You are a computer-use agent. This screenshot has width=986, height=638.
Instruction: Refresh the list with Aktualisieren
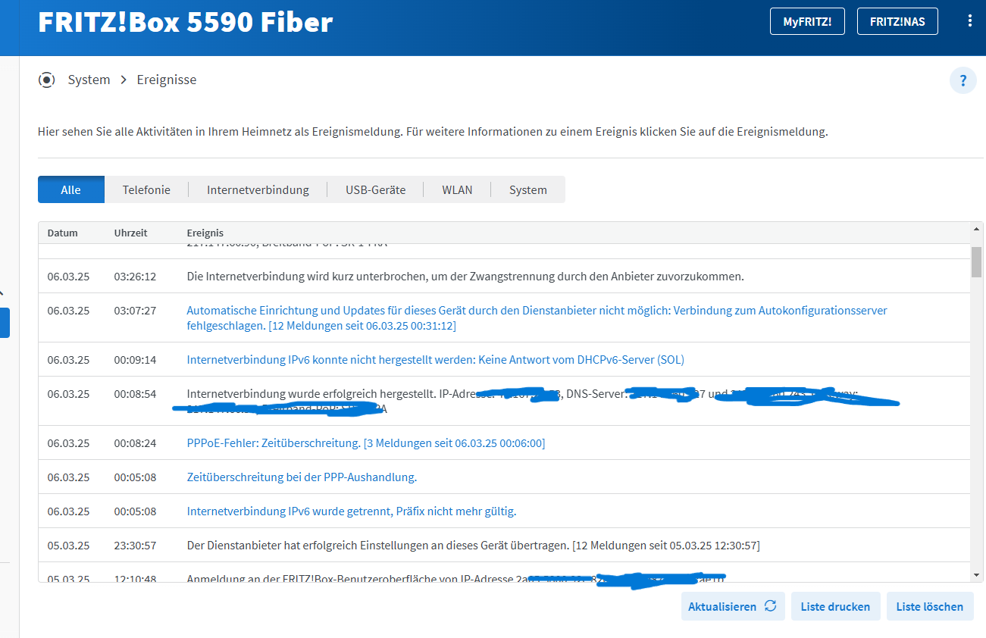(x=733, y=606)
